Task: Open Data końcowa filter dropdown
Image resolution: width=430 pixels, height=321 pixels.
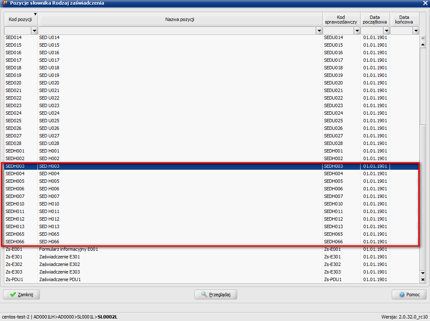Action: pos(416,31)
